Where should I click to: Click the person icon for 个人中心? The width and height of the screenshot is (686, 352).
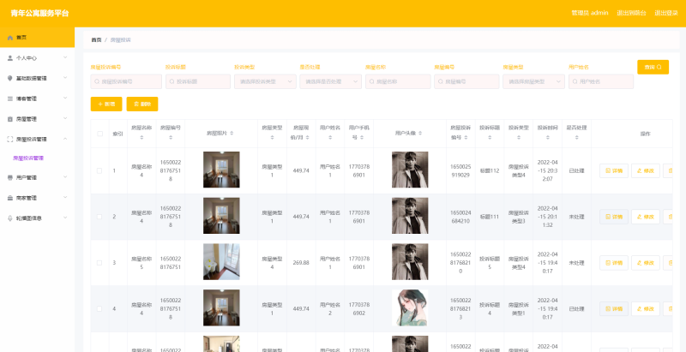click(9, 58)
